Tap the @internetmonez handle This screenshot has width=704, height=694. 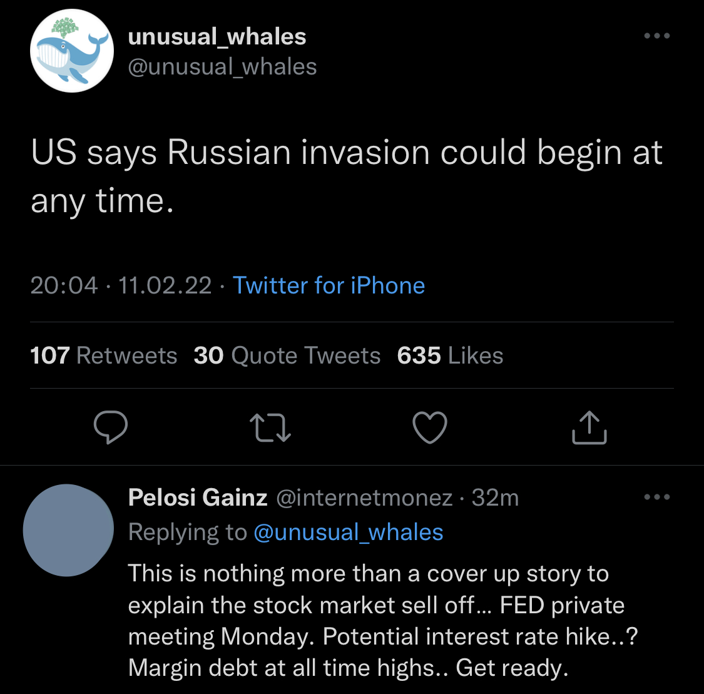(364, 498)
